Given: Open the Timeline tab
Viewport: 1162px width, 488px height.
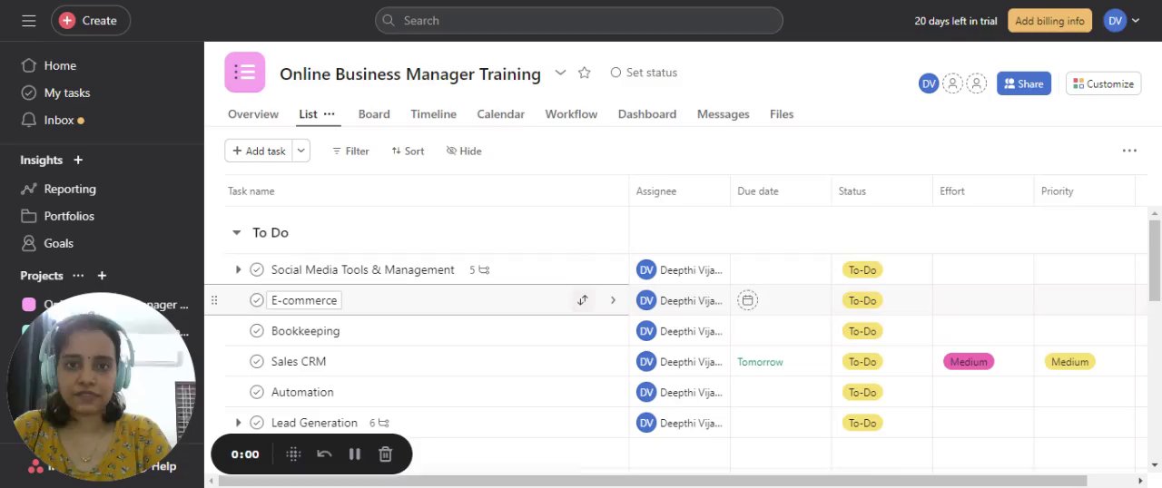Looking at the screenshot, I should click(433, 114).
